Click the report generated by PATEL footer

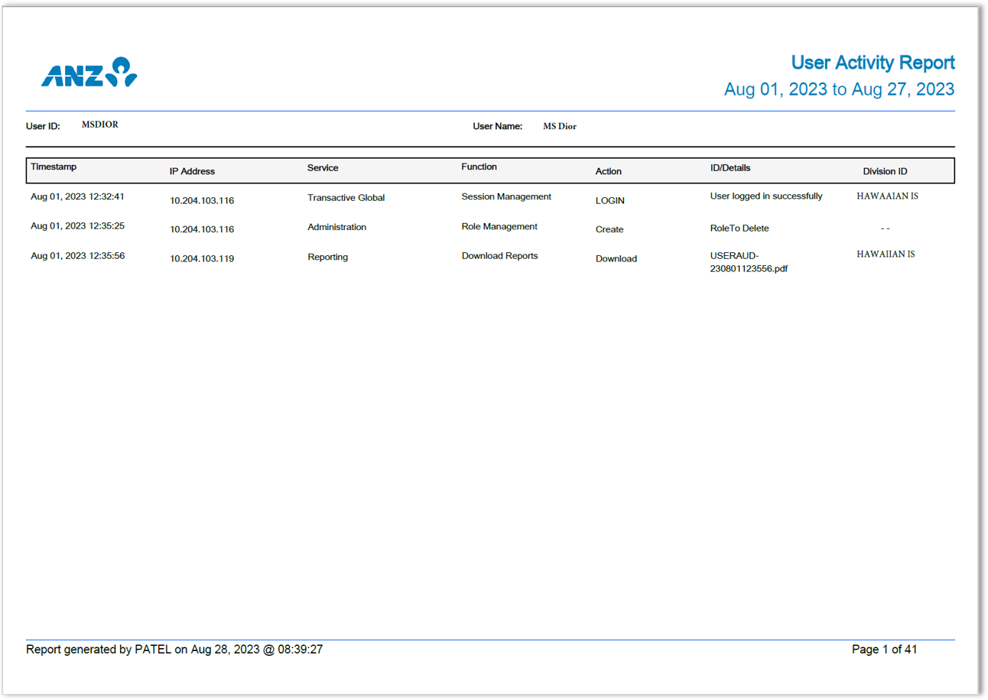(x=174, y=649)
